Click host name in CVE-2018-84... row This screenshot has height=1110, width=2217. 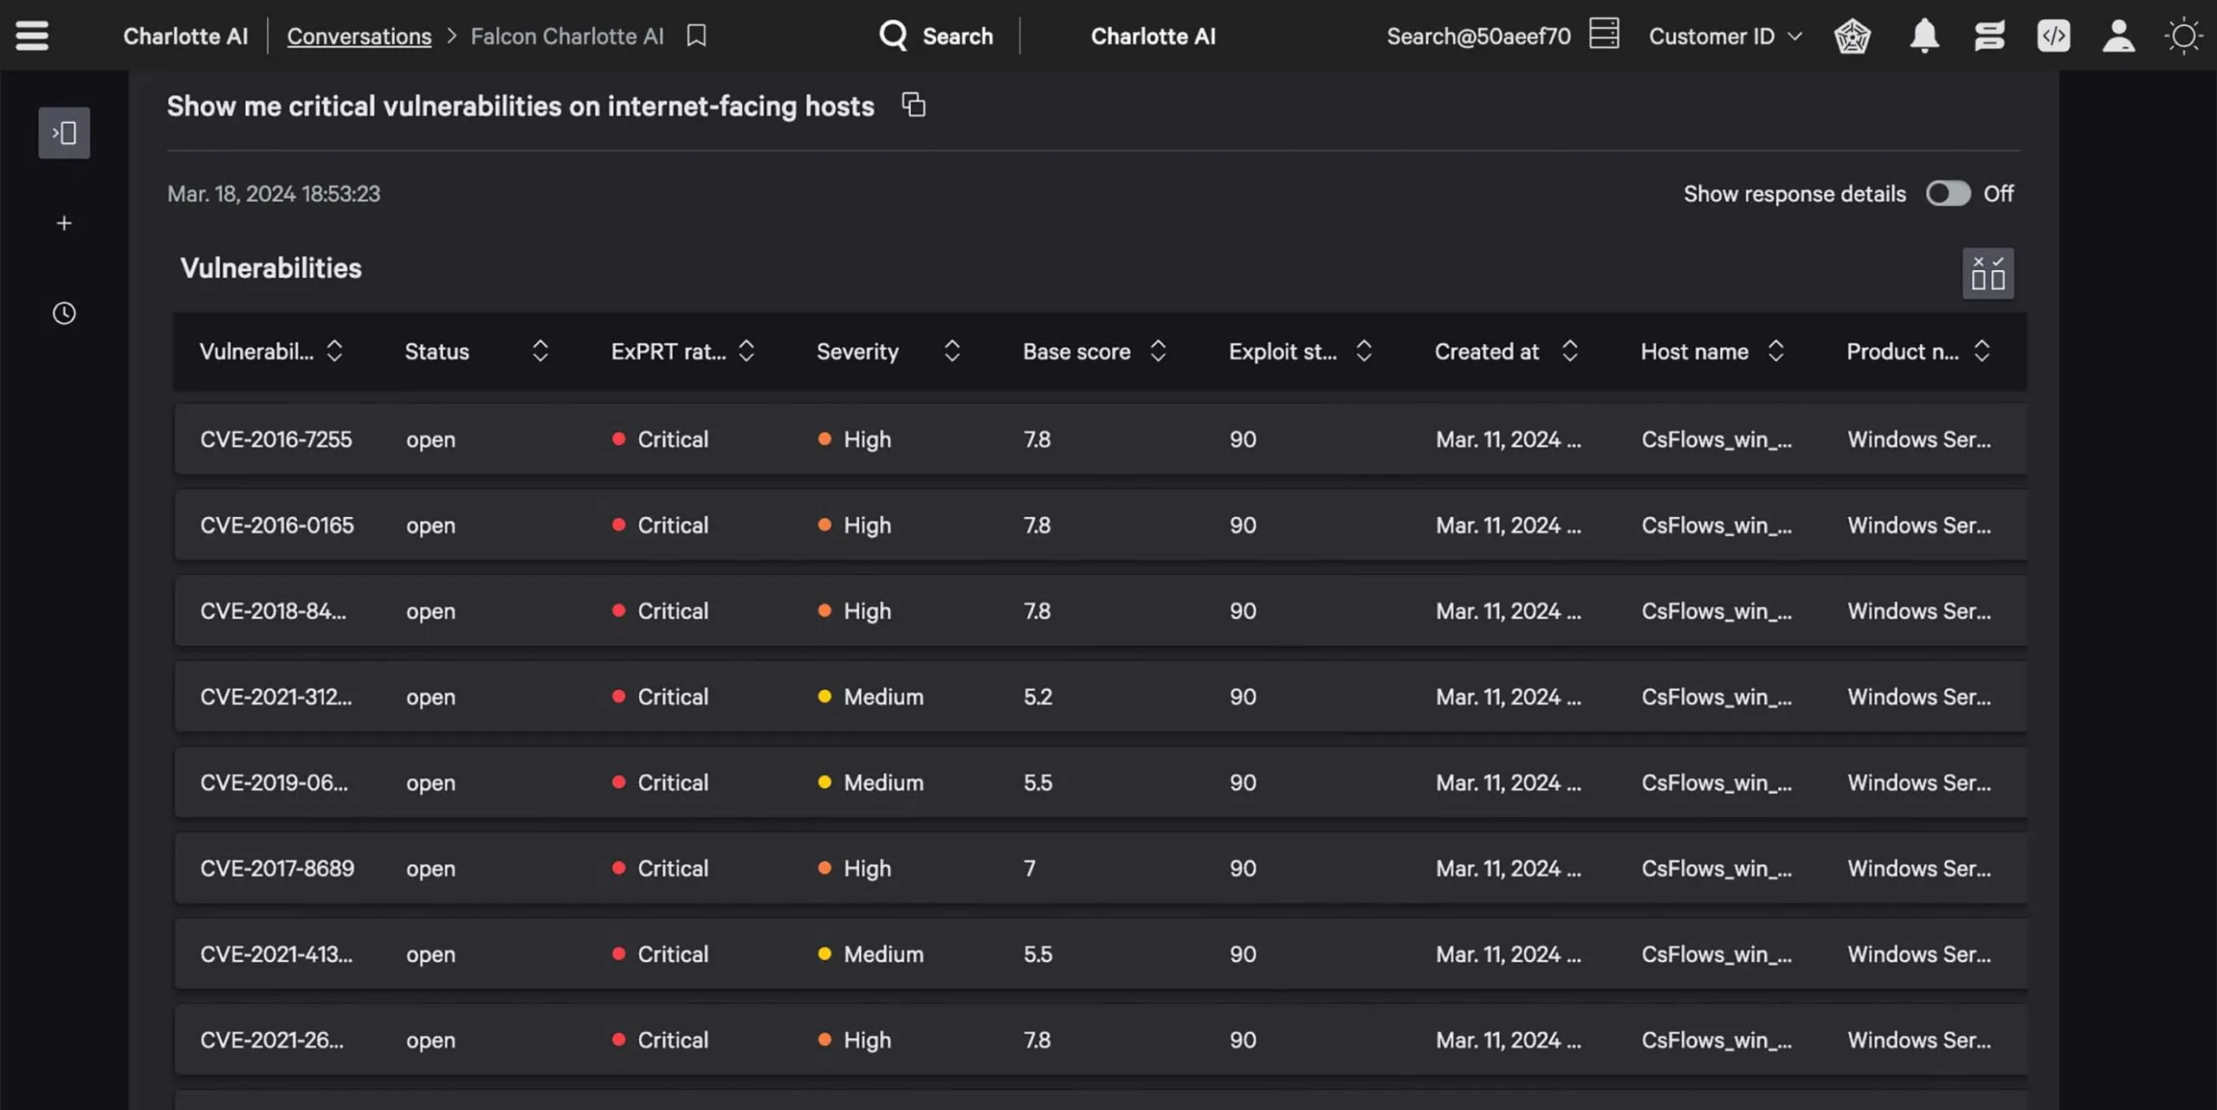[1716, 610]
